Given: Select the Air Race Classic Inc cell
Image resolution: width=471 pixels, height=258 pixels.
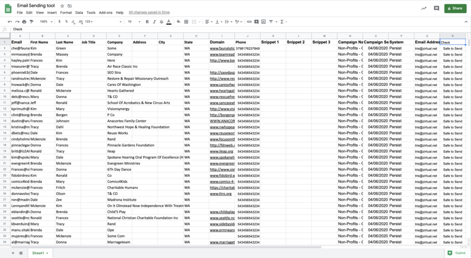Looking at the screenshot, I should (x=119, y=67).
